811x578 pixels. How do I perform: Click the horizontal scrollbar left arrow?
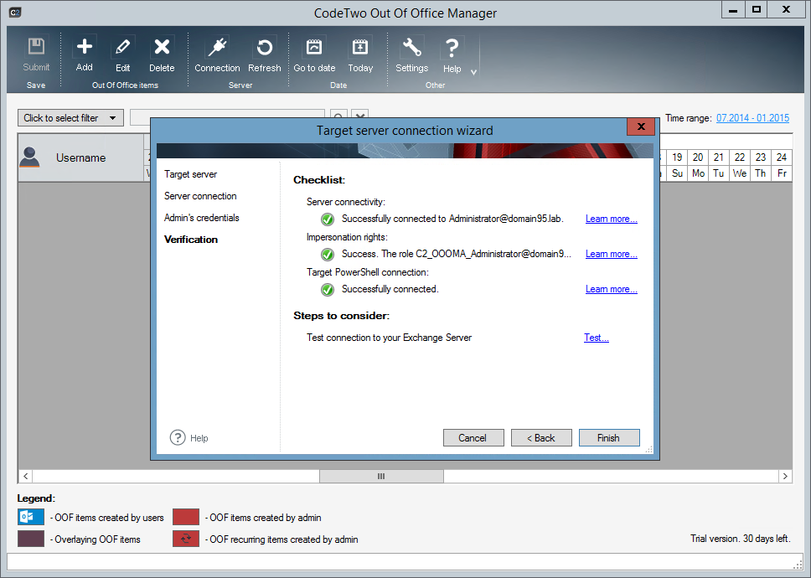(25, 476)
